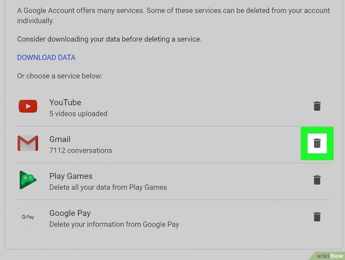345x260 pixels.
Task: Click the red YouTube logo icon
Action: point(28,106)
